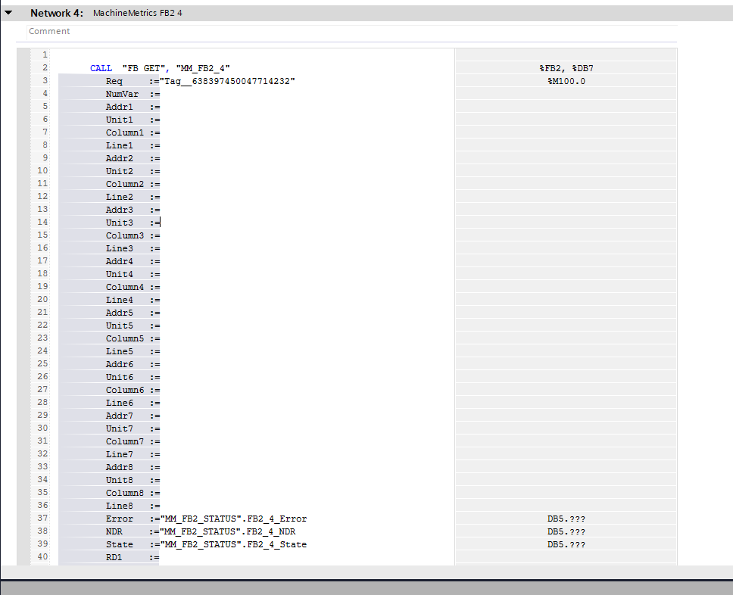The height and width of the screenshot is (595, 733).
Task: Place cursor at the Unit3 parameter
Action: coord(119,223)
